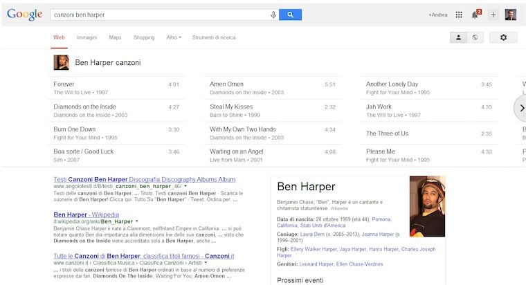Expand canzoni.it result URL dropdown arrow

(x=206, y=263)
